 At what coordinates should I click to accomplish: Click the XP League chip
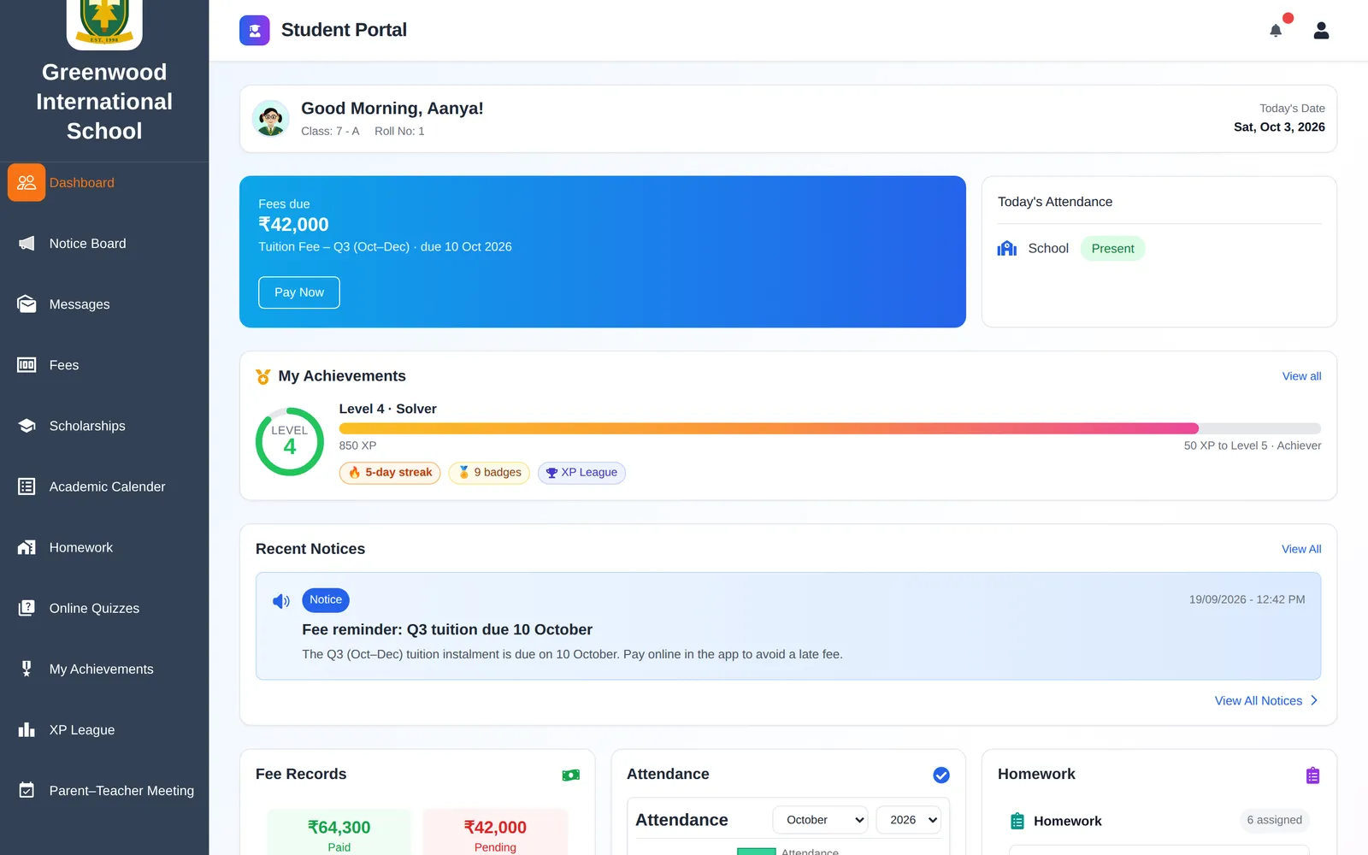tap(581, 473)
